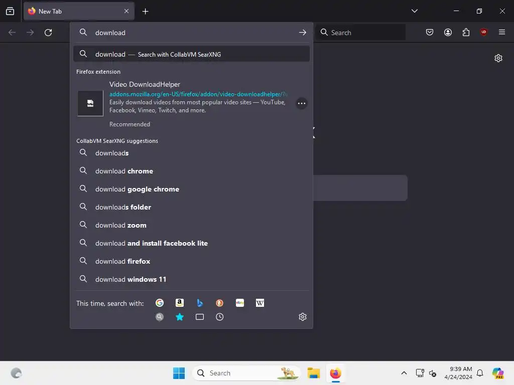
Task: Search this time with DuckDuckGo
Action: 220,303
